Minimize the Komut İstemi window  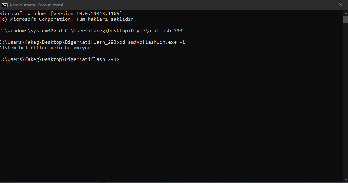pyautogui.click(x=308, y=5)
